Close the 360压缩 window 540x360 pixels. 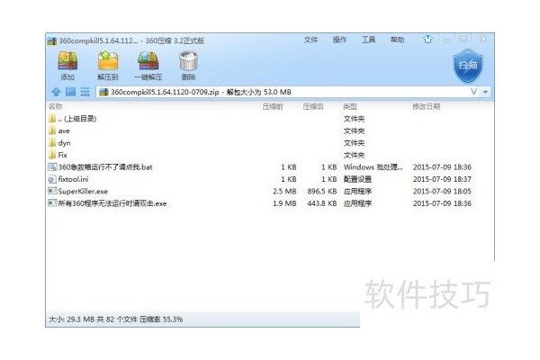click(x=483, y=40)
